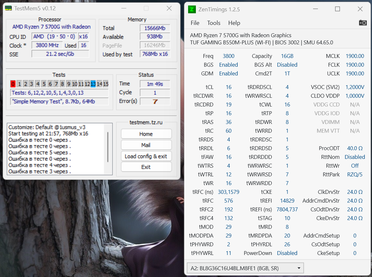The height and width of the screenshot is (277, 372).
Task: Click the Cycle field showing 1
Action: 155,93
